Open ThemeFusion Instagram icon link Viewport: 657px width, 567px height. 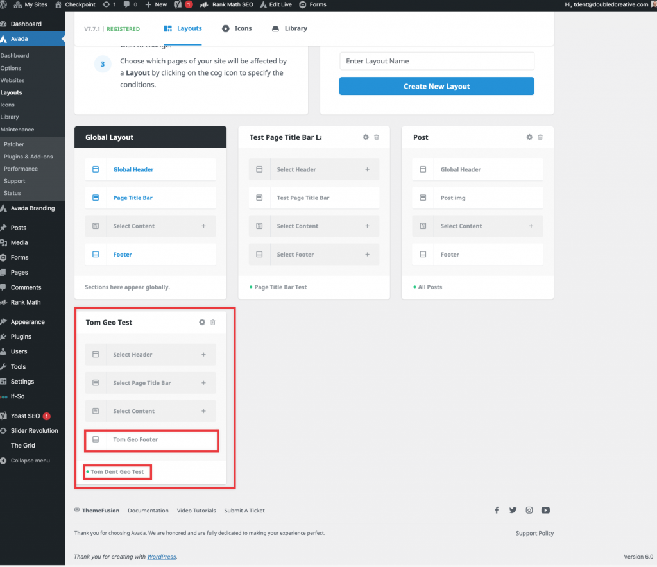(529, 510)
